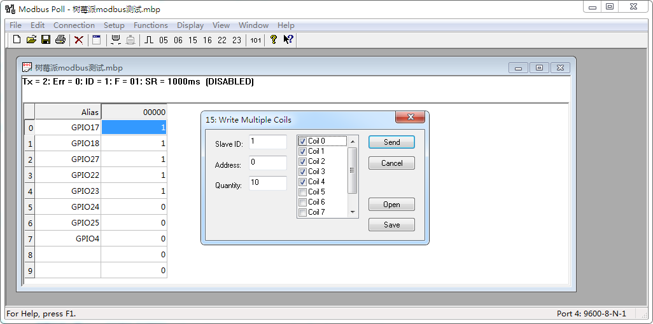The image size is (653, 324).
Task: Select the GPIO24 alias cell
Action: click(x=68, y=206)
